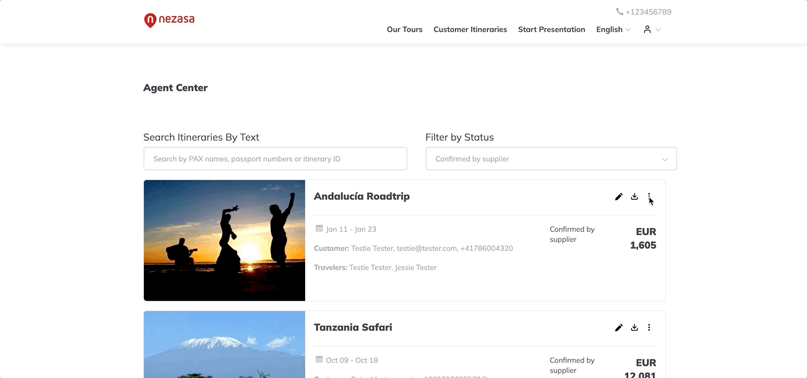
Task: Expand the English language dropdown
Action: [613, 29]
